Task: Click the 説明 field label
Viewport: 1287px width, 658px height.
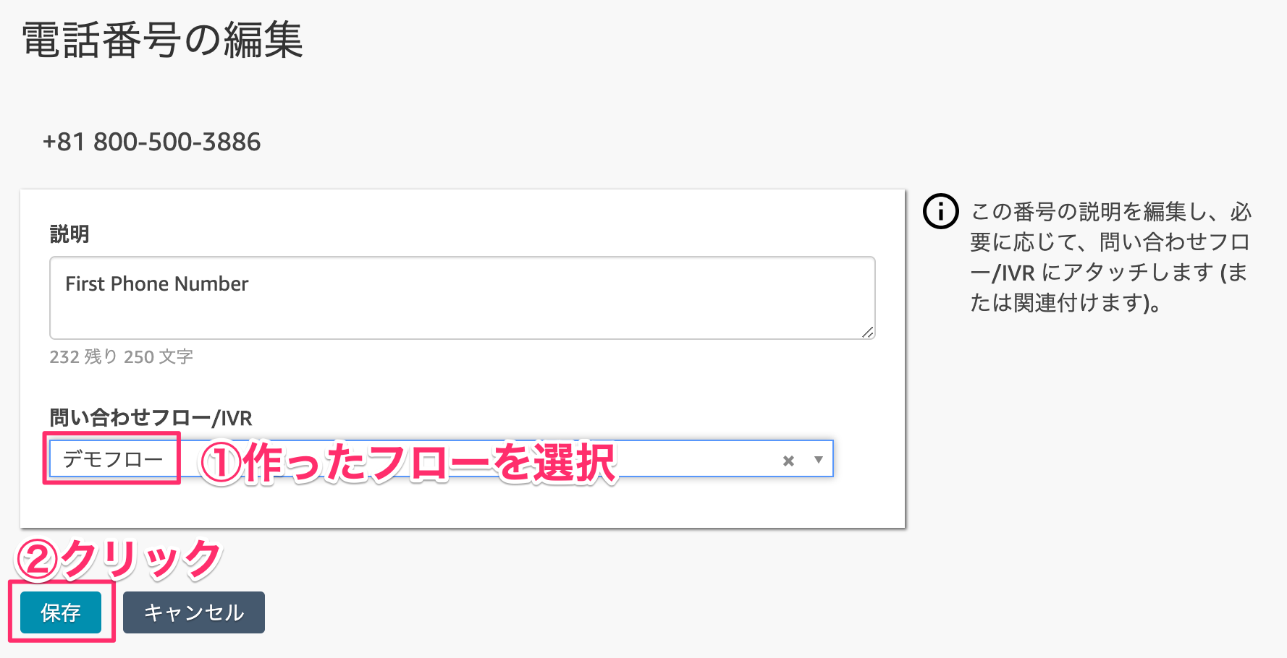Action: point(69,234)
